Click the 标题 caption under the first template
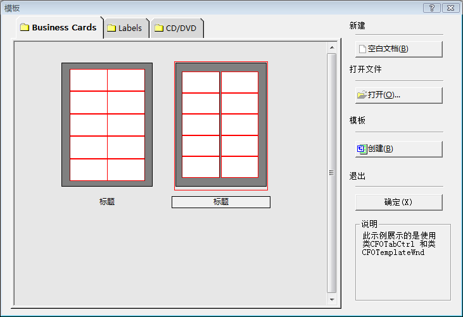 point(107,202)
